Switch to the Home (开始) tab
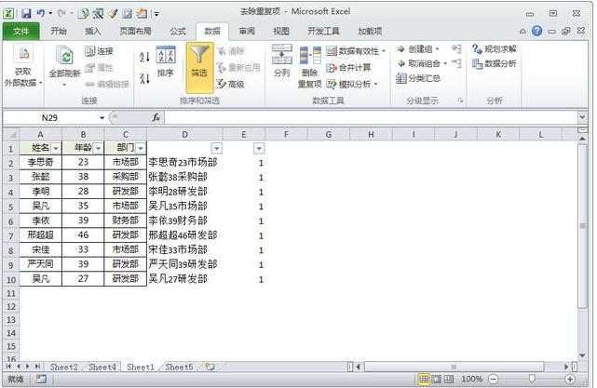This screenshot has width=597, height=388. click(59, 32)
